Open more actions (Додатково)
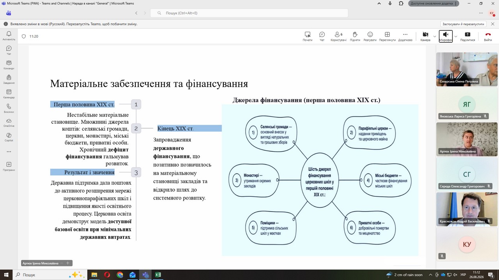Image resolution: width=499 pixels, height=280 pixels. pyautogui.click(x=405, y=37)
